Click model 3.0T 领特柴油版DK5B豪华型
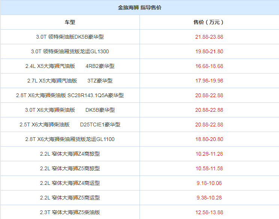 pyautogui.click(x=70, y=37)
